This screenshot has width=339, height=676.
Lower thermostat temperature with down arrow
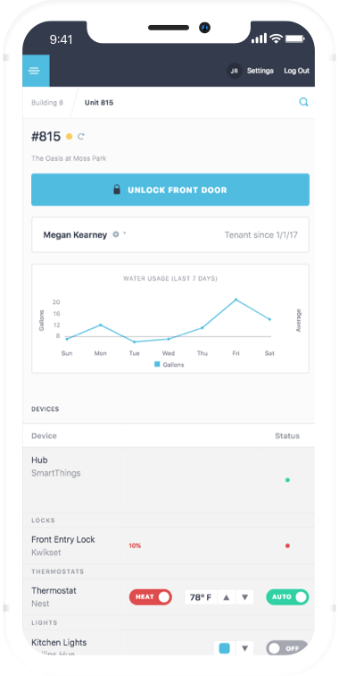pyautogui.click(x=244, y=597)
